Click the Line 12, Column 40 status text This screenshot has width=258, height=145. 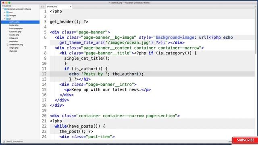pos(14,141)
